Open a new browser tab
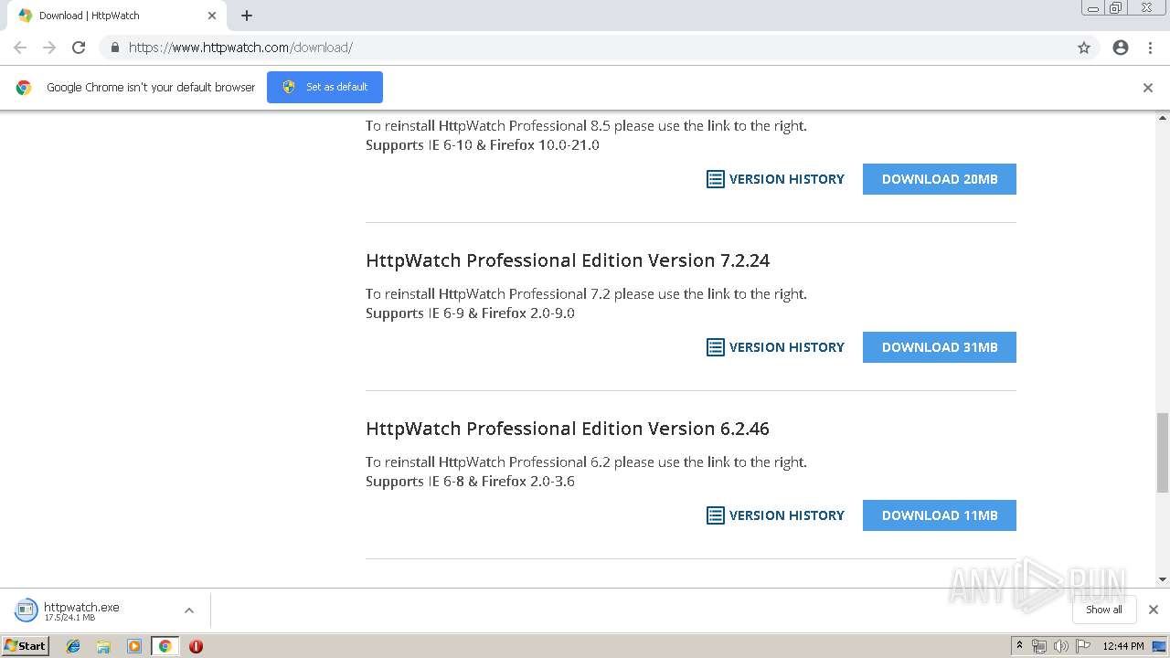 click(247, 16)
